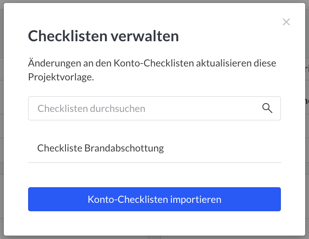
Task: Open the Brandabschottung checklist entry
Action: pyautogui.click(x=154, y=148)
